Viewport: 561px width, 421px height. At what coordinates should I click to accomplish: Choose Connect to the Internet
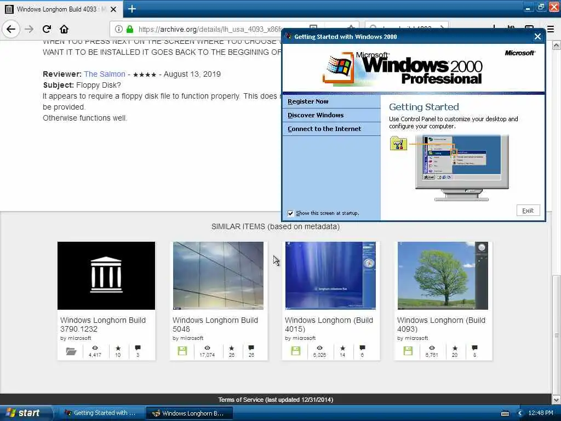click(324, 129)
